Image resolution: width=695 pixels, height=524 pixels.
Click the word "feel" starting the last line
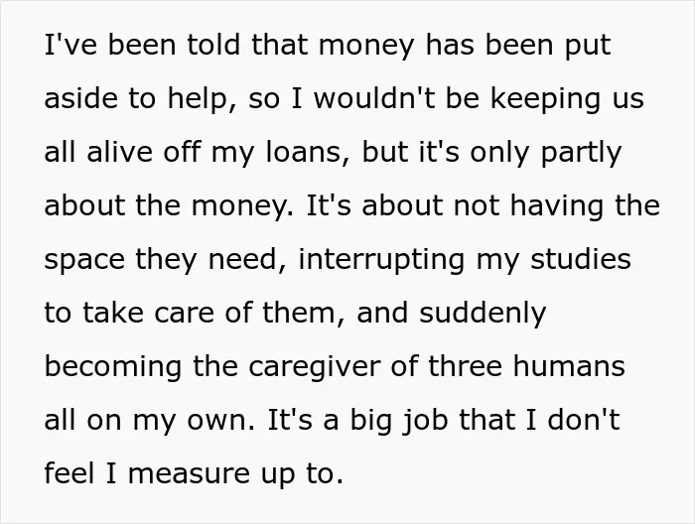coord(69,472)
